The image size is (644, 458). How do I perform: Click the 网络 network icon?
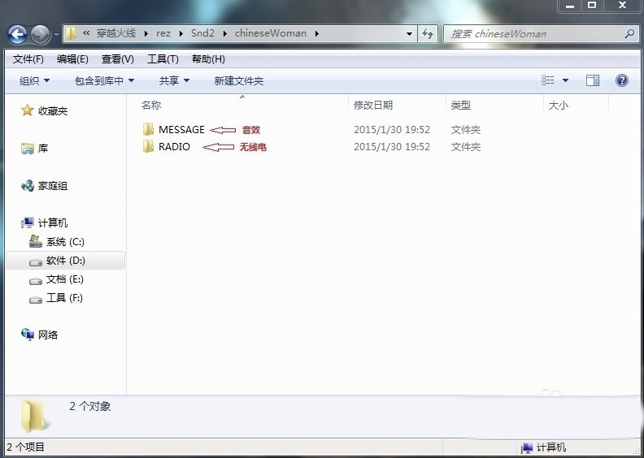tap(28, 335)
